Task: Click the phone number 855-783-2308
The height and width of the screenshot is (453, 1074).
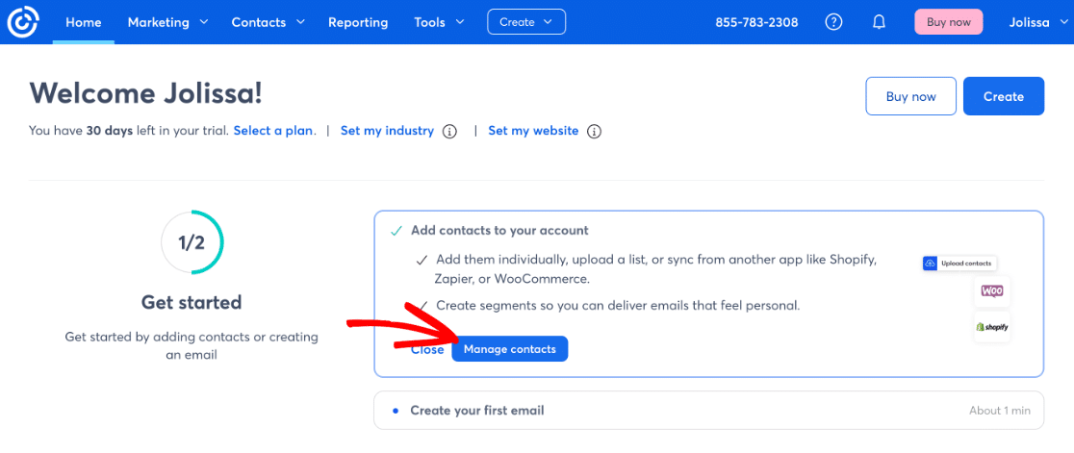Action: (756, 22)
